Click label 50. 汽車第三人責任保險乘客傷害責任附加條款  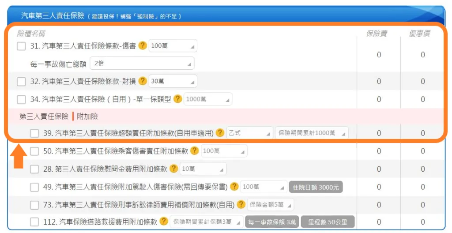pyautogui.click(x=116, y=151)
